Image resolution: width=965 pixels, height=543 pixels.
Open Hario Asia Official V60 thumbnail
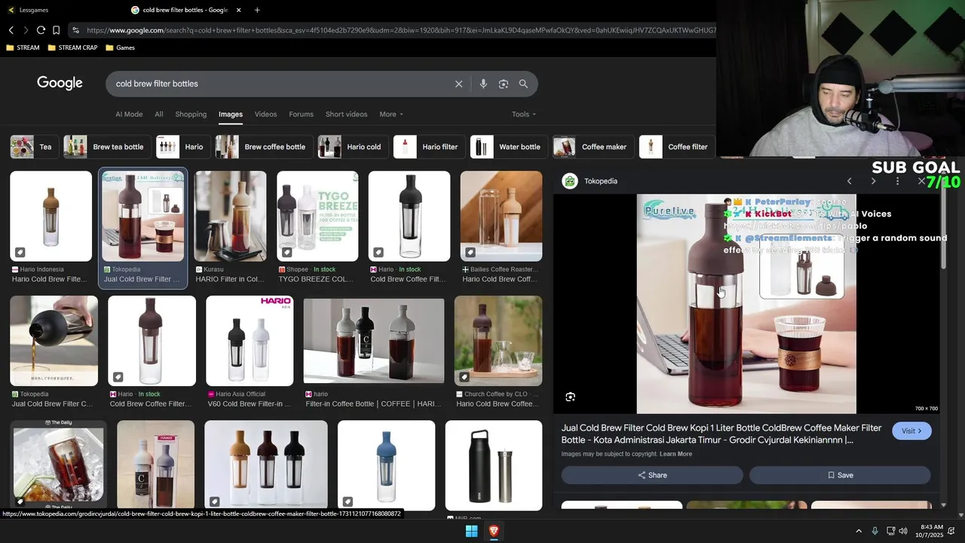(250, 341)
